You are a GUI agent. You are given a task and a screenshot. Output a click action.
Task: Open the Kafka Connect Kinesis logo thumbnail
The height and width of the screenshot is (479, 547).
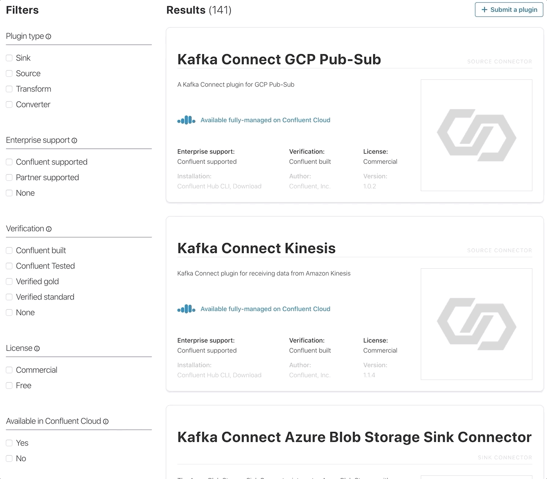click(476, 324)
